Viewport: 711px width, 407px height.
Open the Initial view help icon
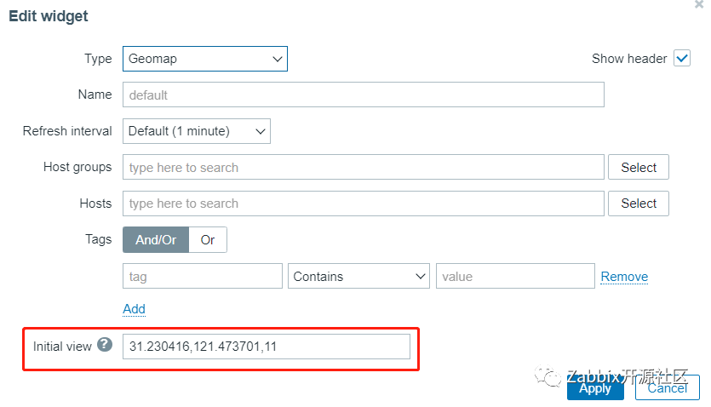coord(105,345)
